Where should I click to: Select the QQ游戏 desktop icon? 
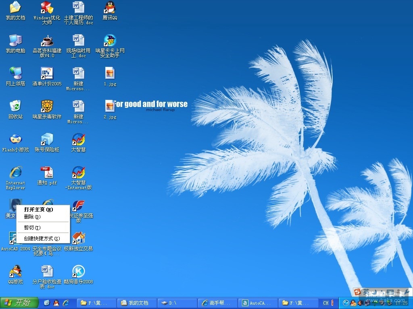click(x=15, y=271)
